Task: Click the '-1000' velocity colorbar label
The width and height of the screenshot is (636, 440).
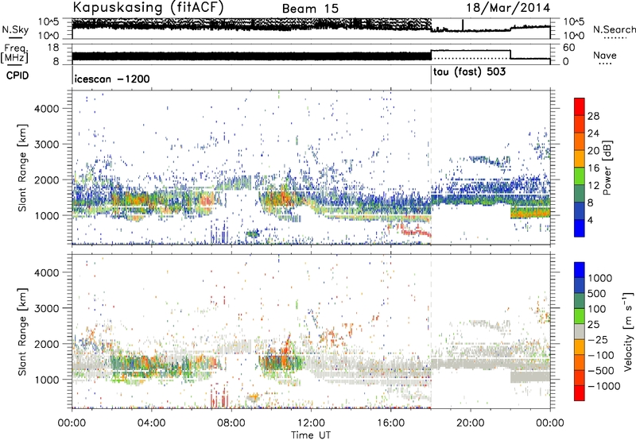Action: tap(603, 386)
